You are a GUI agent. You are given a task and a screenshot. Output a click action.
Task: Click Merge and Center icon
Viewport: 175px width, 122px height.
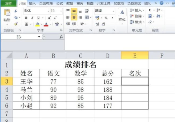pos(87,17)
